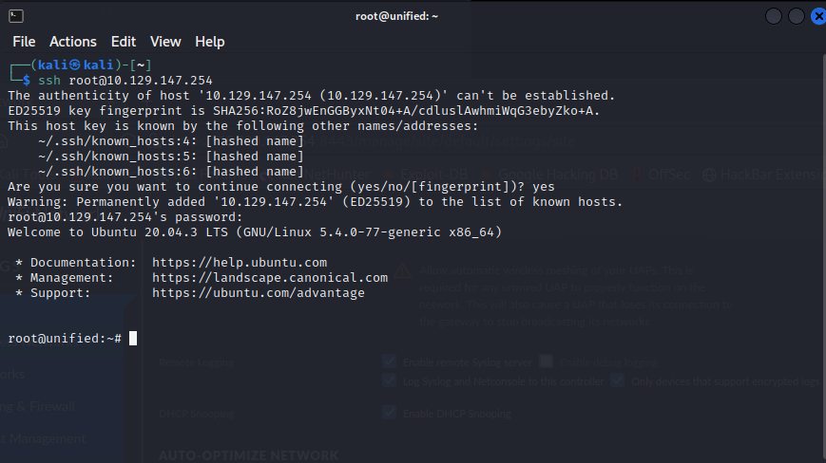Minimize the root@unified terminal window
The image size is (826, 463).
775,16
